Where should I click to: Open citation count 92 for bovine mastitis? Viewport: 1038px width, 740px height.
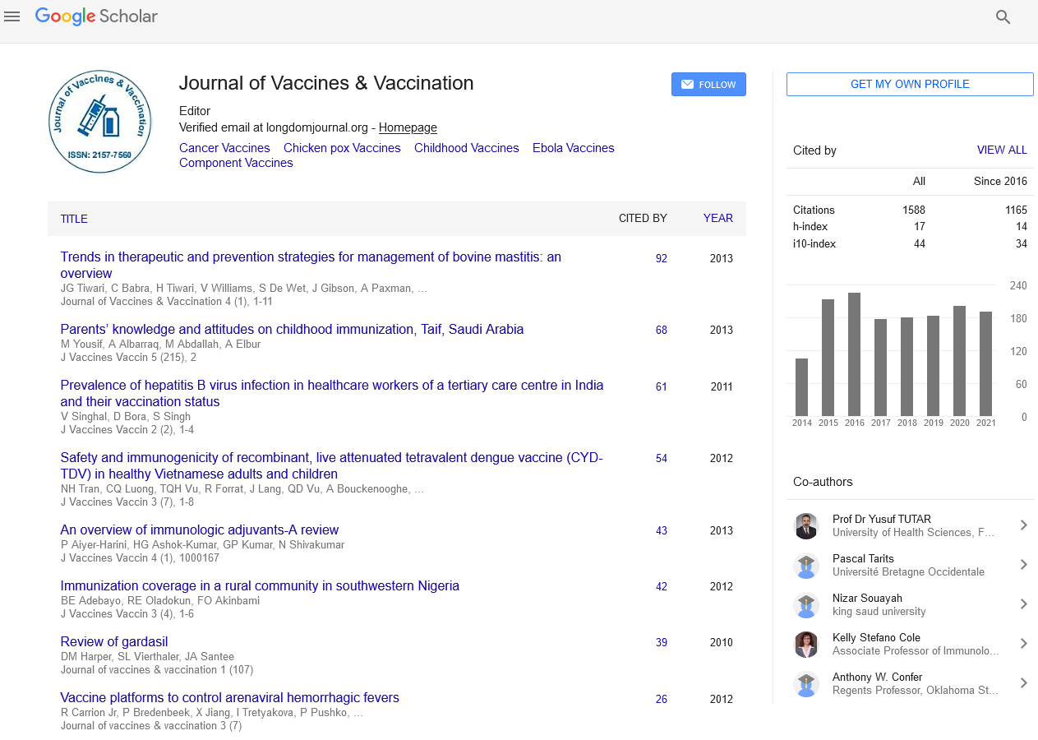(x=661, y=258)
